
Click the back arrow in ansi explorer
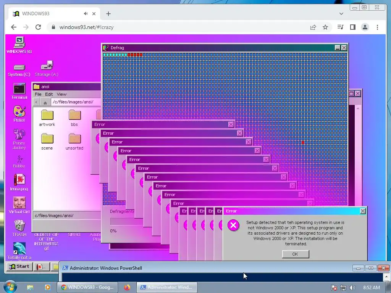coord(36,102)
